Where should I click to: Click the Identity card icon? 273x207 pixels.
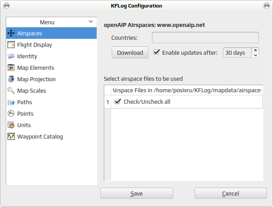click(x=11, y=56)
